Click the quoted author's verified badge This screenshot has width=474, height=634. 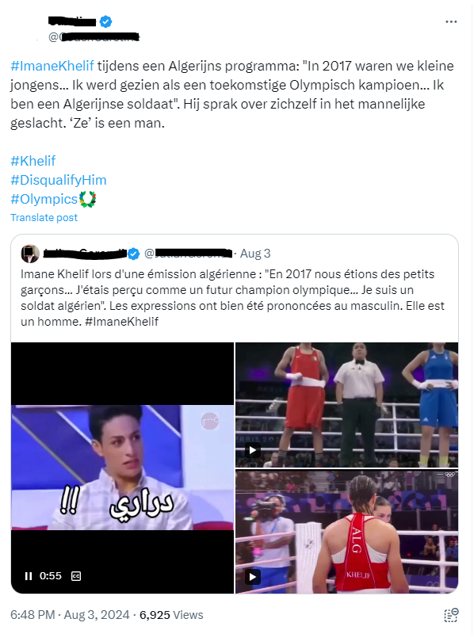(134, 254)
